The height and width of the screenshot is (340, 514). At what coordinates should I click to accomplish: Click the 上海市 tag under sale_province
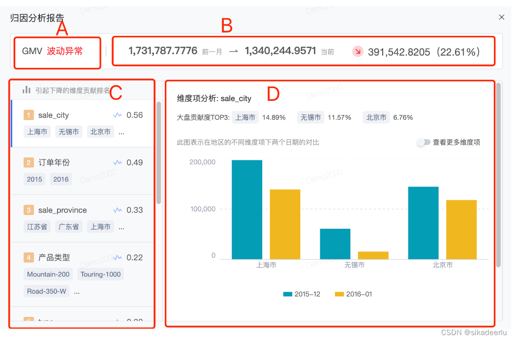coord(100,227)
